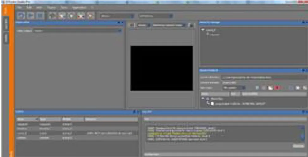Click the second column header in the bottom-left table

(x=50, y=119)
